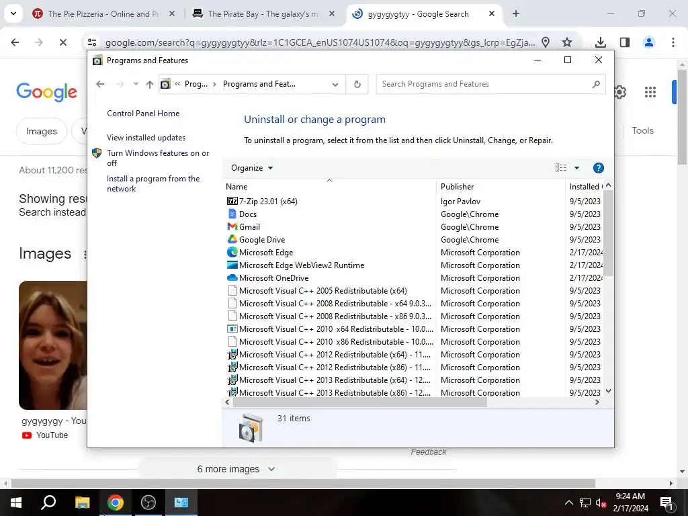This screenshot has height=516, width=688.
Task: Expand address bar history dropdown
Action: tap(335, 84)
